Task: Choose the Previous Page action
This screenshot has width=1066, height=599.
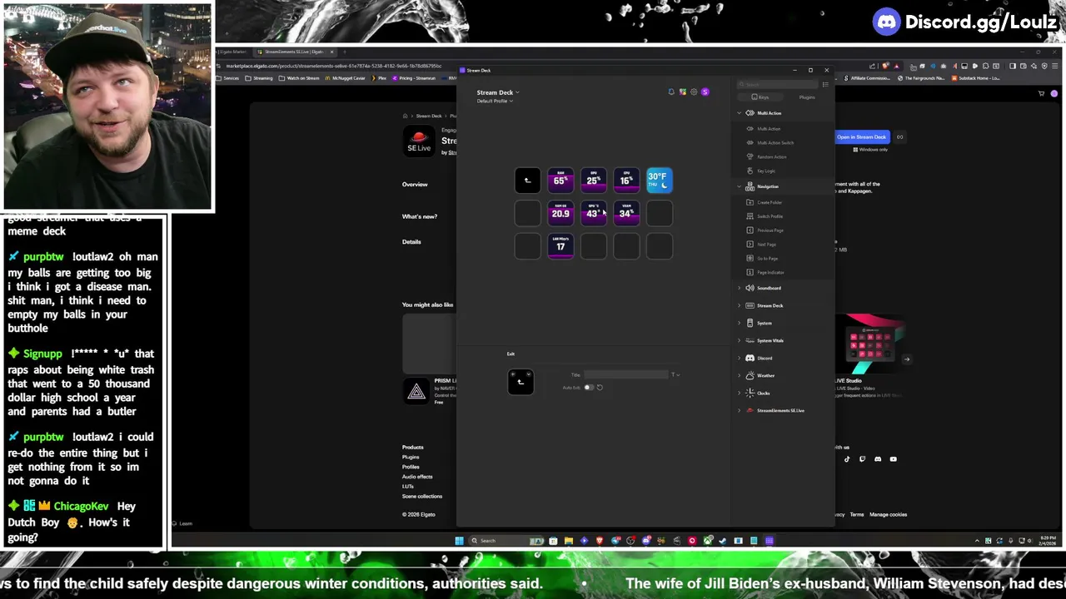Action: click(x=765, y=230)
